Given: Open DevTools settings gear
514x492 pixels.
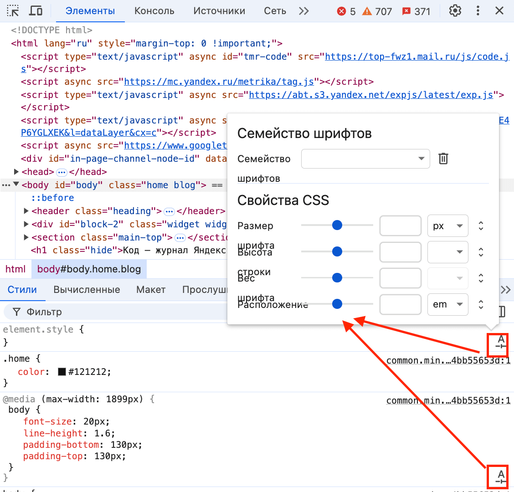Looking at the screenshot, I should [455, 11].
